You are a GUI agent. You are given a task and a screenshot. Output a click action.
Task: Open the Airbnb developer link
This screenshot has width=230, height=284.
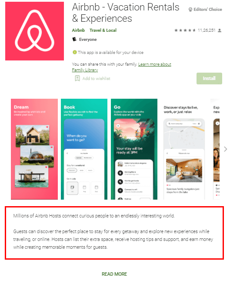(x=78, y=30)
